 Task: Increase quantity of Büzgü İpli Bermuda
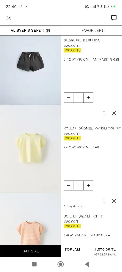(x=88, y=97)
